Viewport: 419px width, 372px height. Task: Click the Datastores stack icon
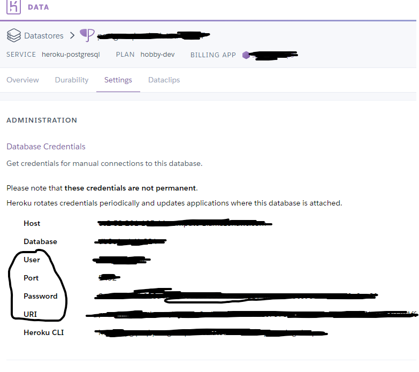[x=13, y=35]
